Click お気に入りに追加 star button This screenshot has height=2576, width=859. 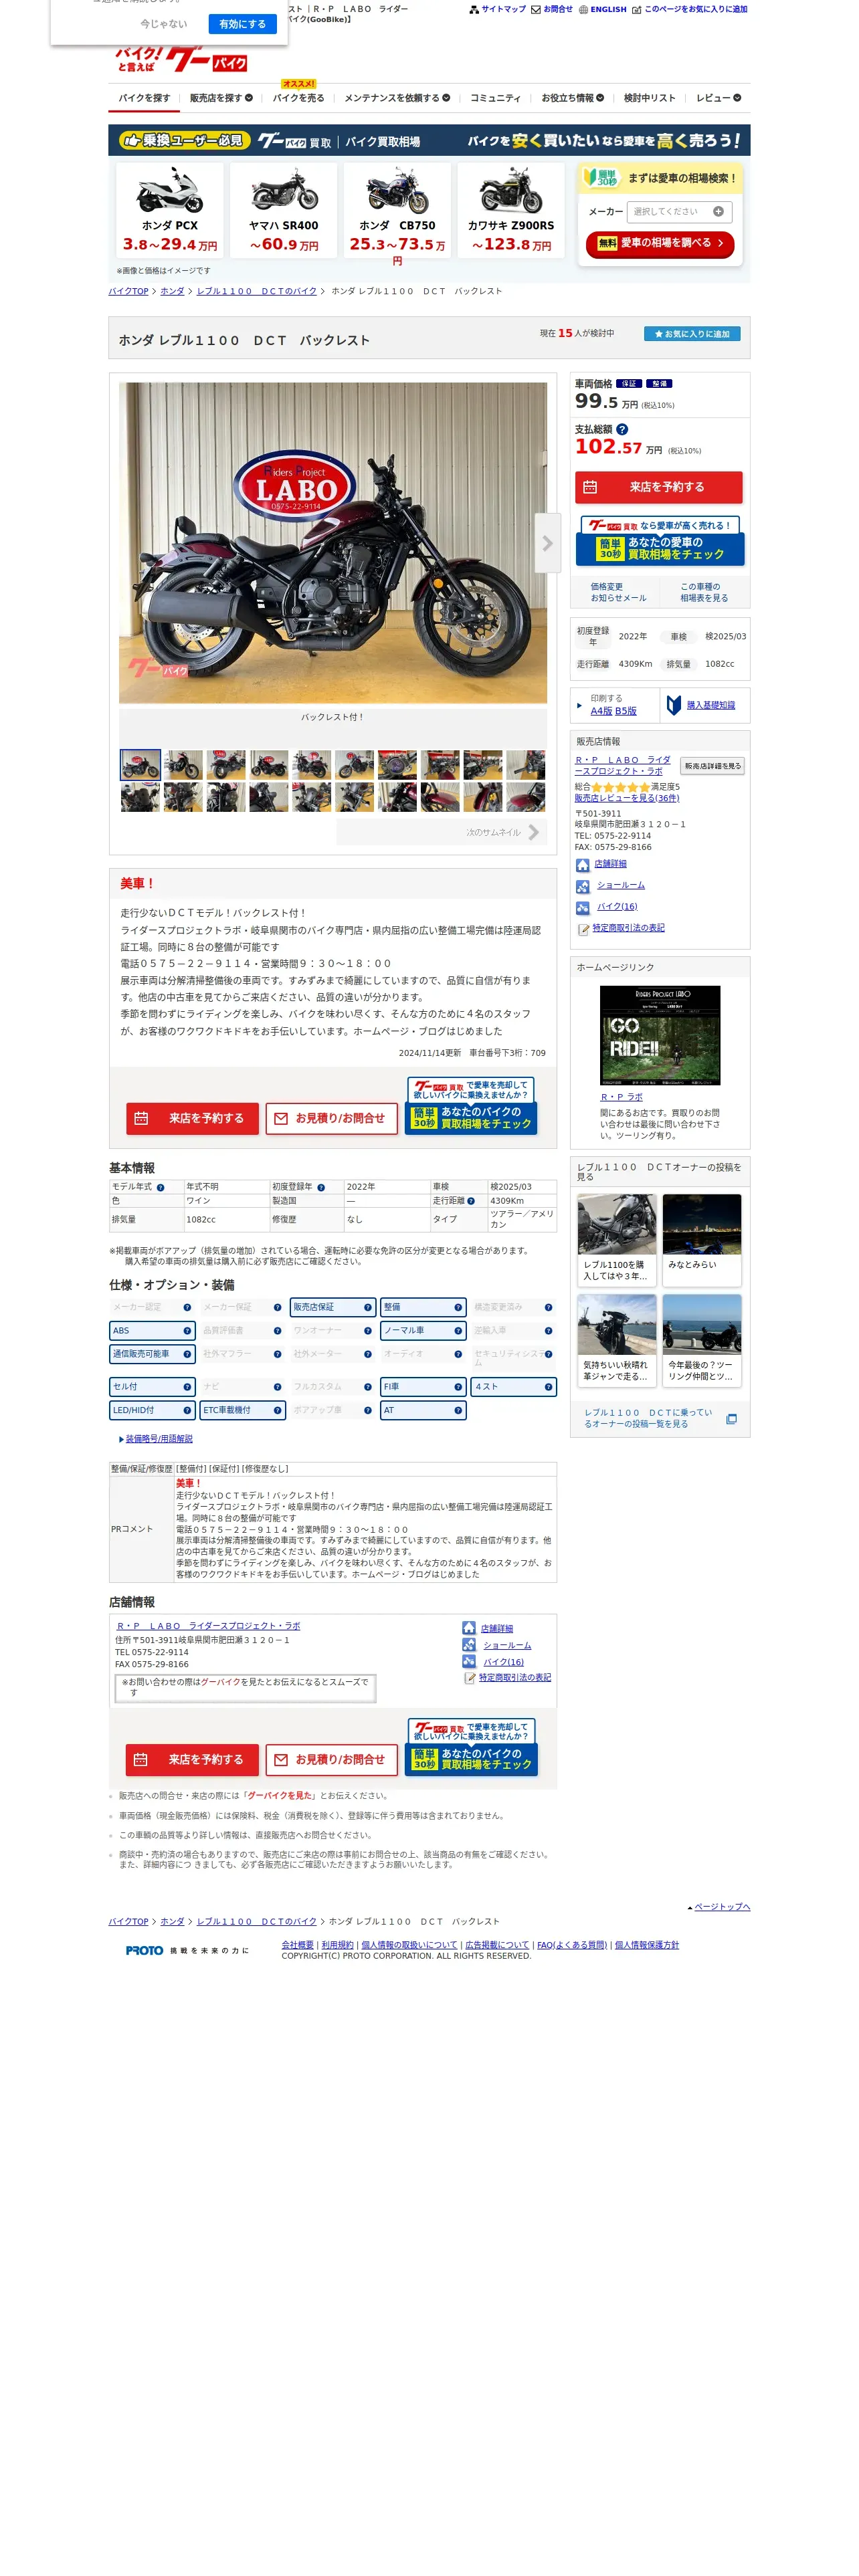coord(692,334)
